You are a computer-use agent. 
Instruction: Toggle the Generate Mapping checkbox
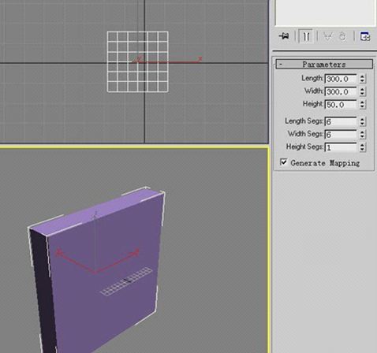(x=283, y=162)
